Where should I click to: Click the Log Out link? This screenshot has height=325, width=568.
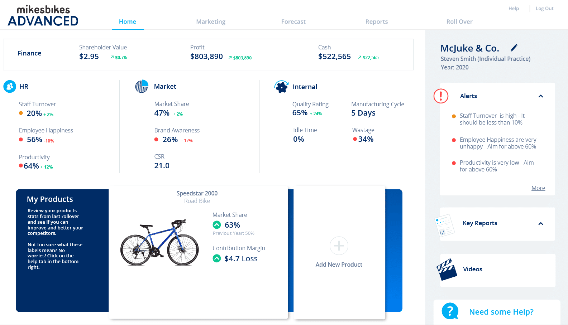(544, 8)
